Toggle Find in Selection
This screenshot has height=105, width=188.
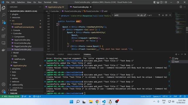(x=167, y=15)
